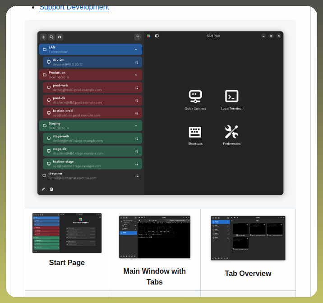Click the forwarding icon on bastion-stage row
323x303 pixels.
137,164
